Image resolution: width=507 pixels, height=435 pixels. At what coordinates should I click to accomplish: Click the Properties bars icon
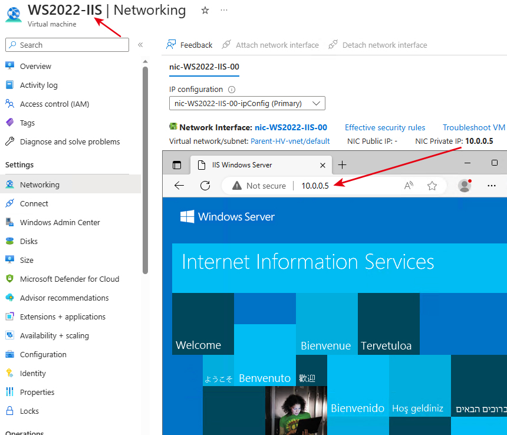9,392
